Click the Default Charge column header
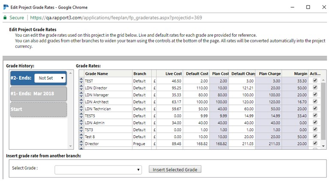 (242, 74)
